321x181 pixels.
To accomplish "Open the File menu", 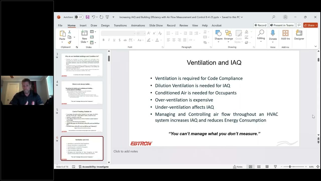I will tap(60, 25).
